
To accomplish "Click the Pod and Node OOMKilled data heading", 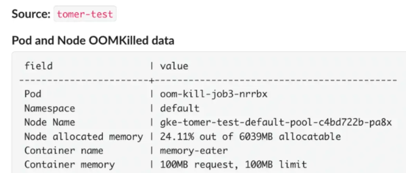I will coord(93,41).
